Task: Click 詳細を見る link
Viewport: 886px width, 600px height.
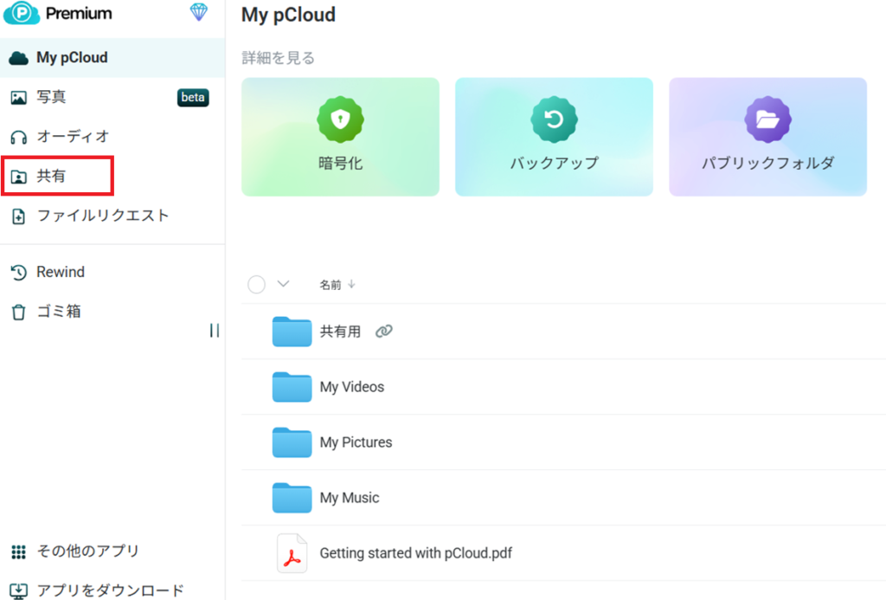Action: [x=278, y=58]
